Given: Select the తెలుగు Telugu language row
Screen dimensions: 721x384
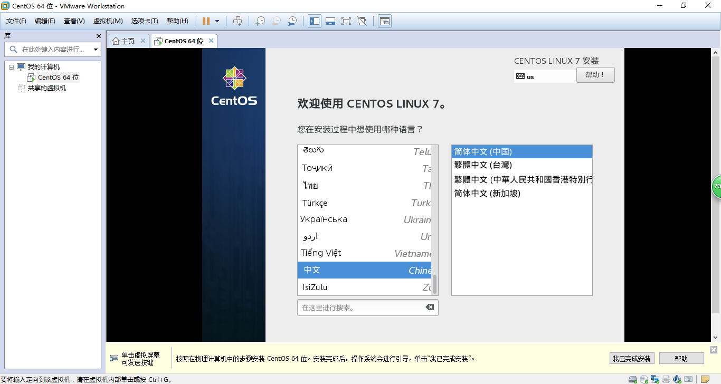Looking at the screenshot, I should 364,151.
